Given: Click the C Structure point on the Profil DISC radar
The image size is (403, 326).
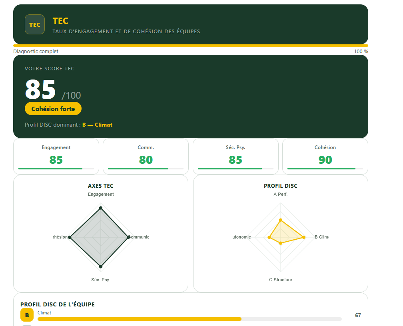Looking at the screenshot, I should click(x=281, y=243).
